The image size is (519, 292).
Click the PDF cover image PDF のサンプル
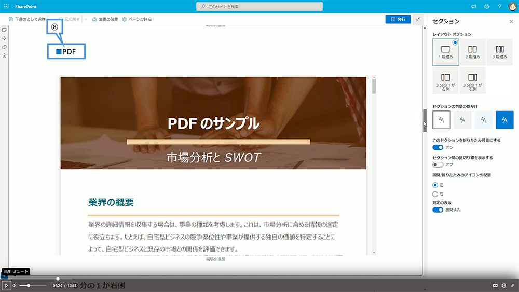point(213,123)
